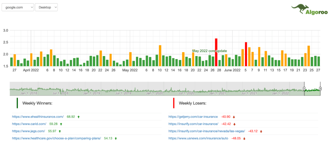This screenshot has width=332, height=141.
Task: Click the tallest red bar near May 27
Action: pyautogui.click(x=216, y=52)
